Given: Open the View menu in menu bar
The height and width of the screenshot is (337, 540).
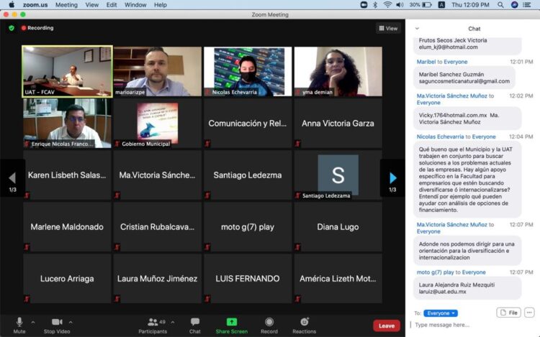Looking at the screenshot, I should [91, 5].
